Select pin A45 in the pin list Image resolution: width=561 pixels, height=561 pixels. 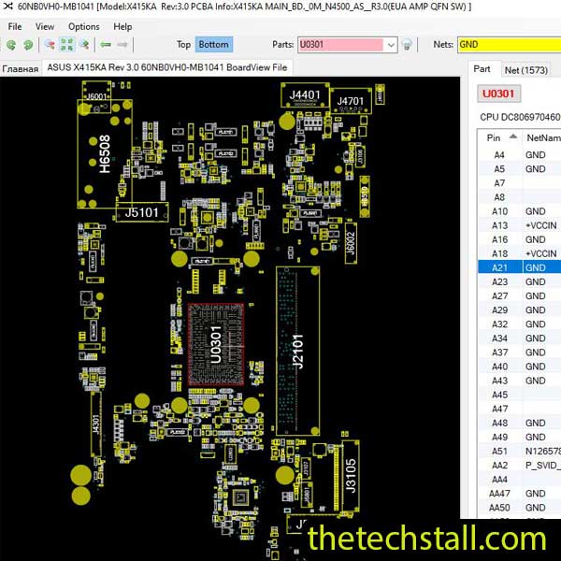tap(499, 395)
